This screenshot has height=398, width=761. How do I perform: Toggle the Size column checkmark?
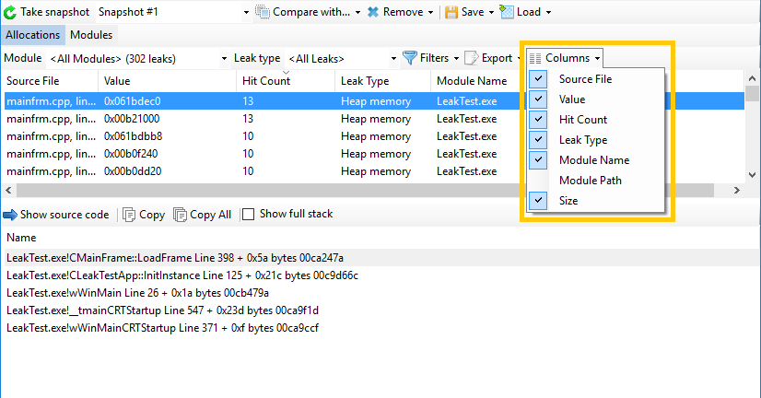coord(538,201)
